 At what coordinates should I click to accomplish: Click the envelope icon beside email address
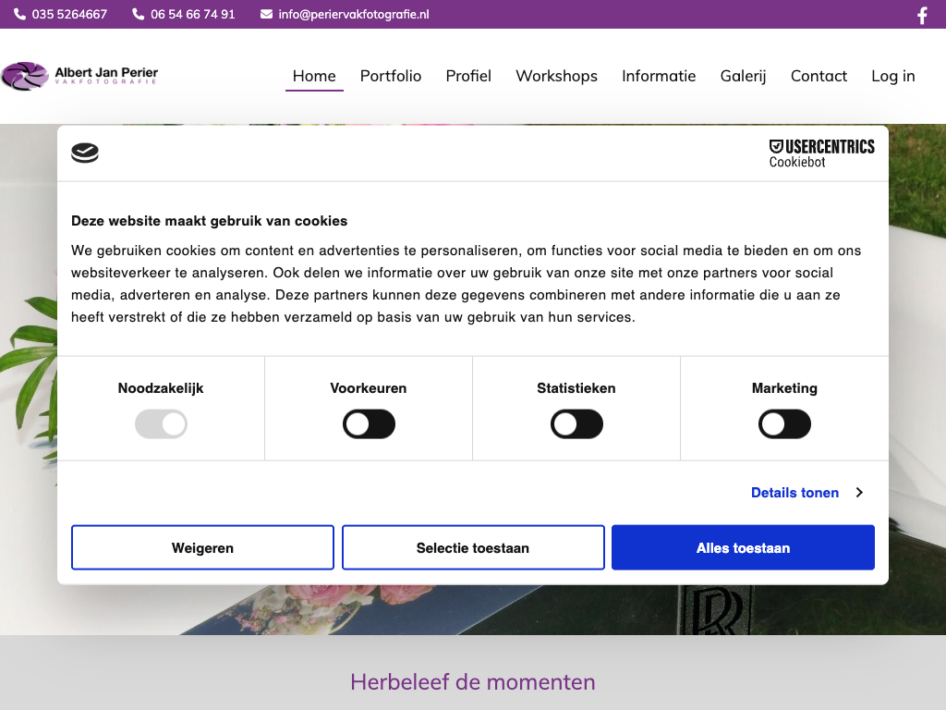[x=266, y=15]
